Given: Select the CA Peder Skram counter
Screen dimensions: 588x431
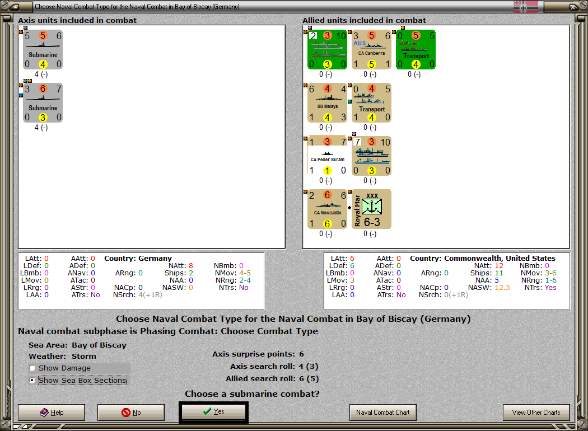Looking at the screenshot, I should [327, 156].
